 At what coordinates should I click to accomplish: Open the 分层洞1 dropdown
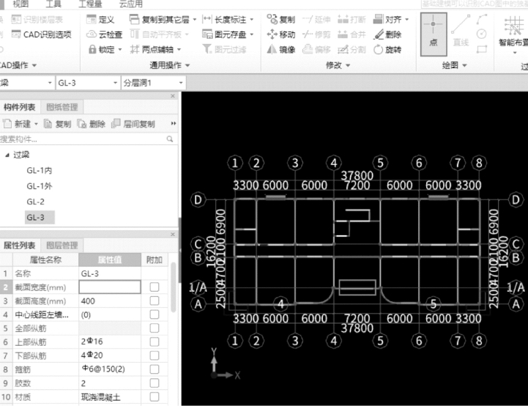(181, 83)
